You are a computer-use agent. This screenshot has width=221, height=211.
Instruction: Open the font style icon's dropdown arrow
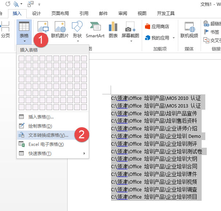(x=22, y=4)
